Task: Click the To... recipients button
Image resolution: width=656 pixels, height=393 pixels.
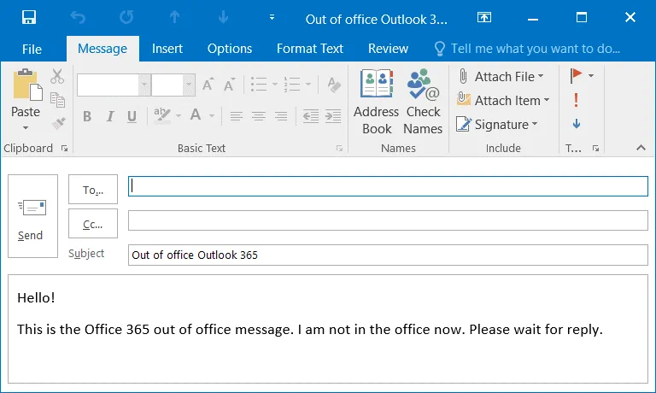Action: (92, 191)
